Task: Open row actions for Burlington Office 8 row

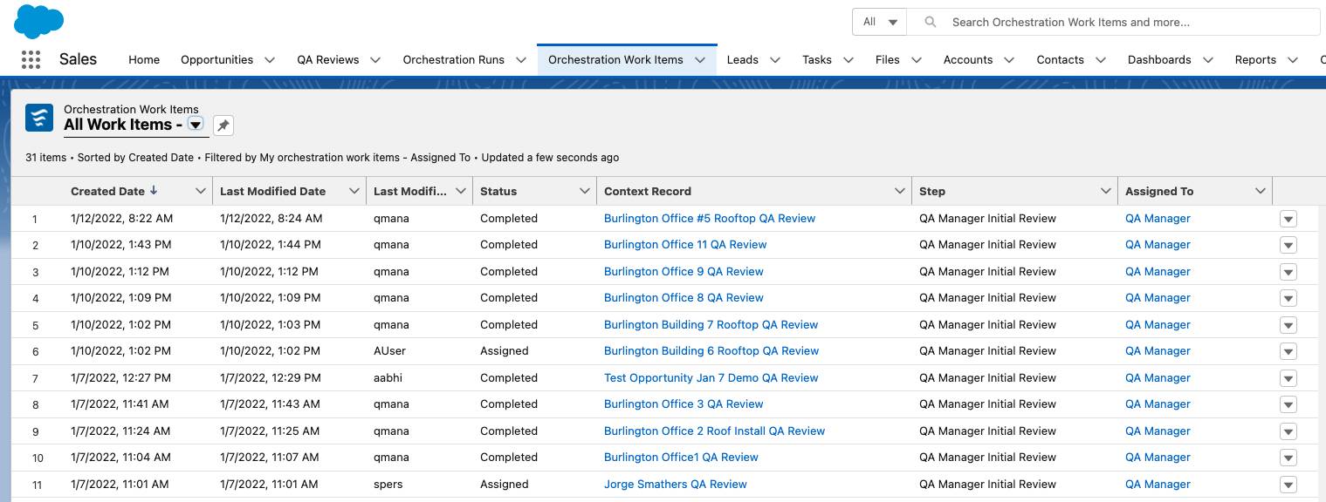Action: click(1288, 298)
